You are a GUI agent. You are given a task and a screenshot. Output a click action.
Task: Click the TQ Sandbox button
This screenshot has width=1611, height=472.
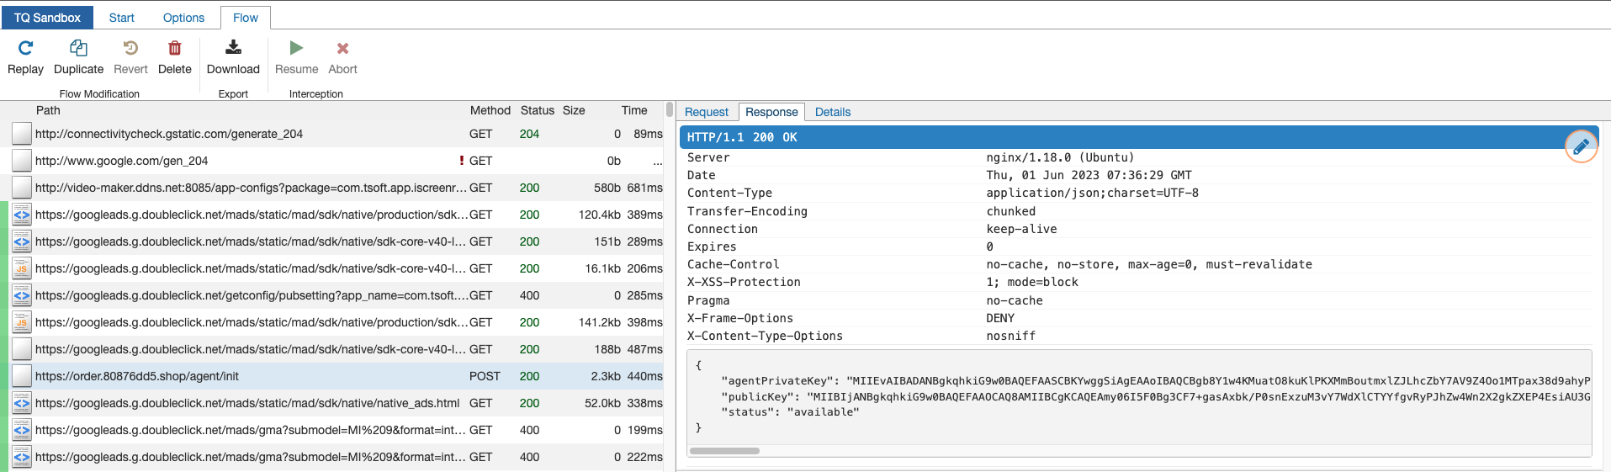(47, 18)
